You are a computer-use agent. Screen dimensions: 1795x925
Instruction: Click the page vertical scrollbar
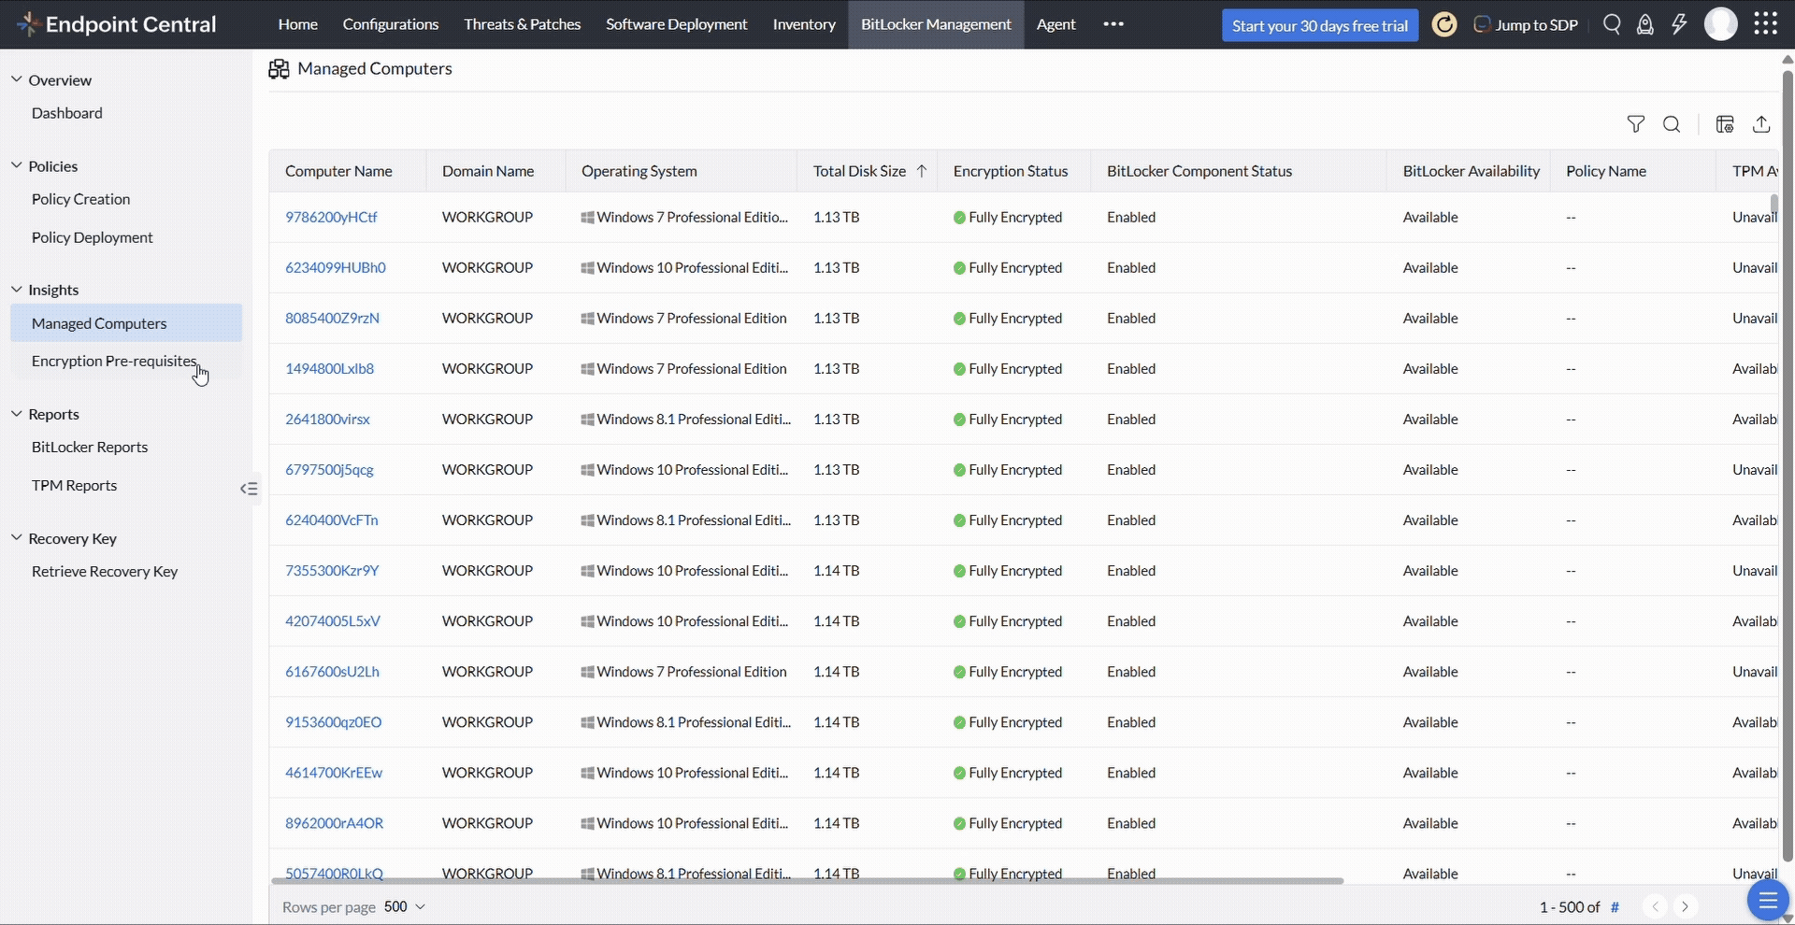[1788, 464]
